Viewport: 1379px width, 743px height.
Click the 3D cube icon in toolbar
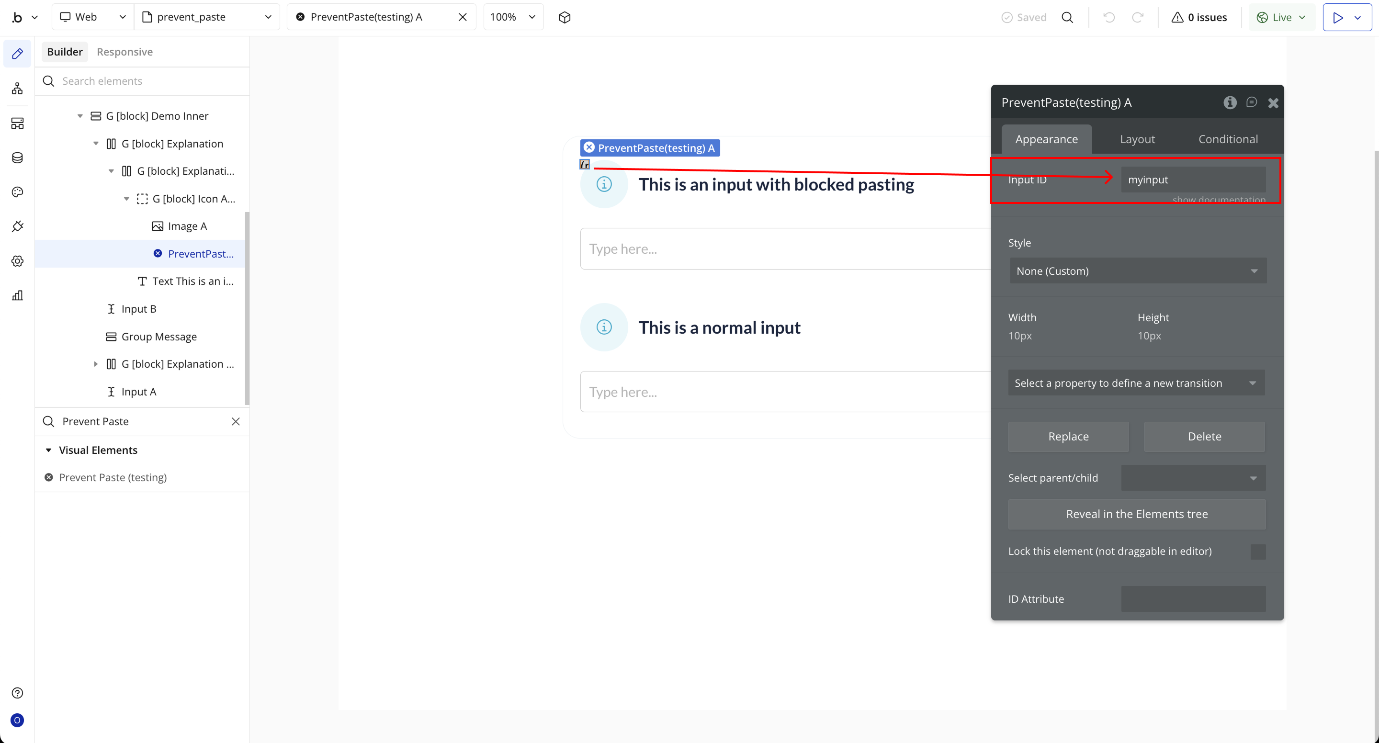coord(564,17)
